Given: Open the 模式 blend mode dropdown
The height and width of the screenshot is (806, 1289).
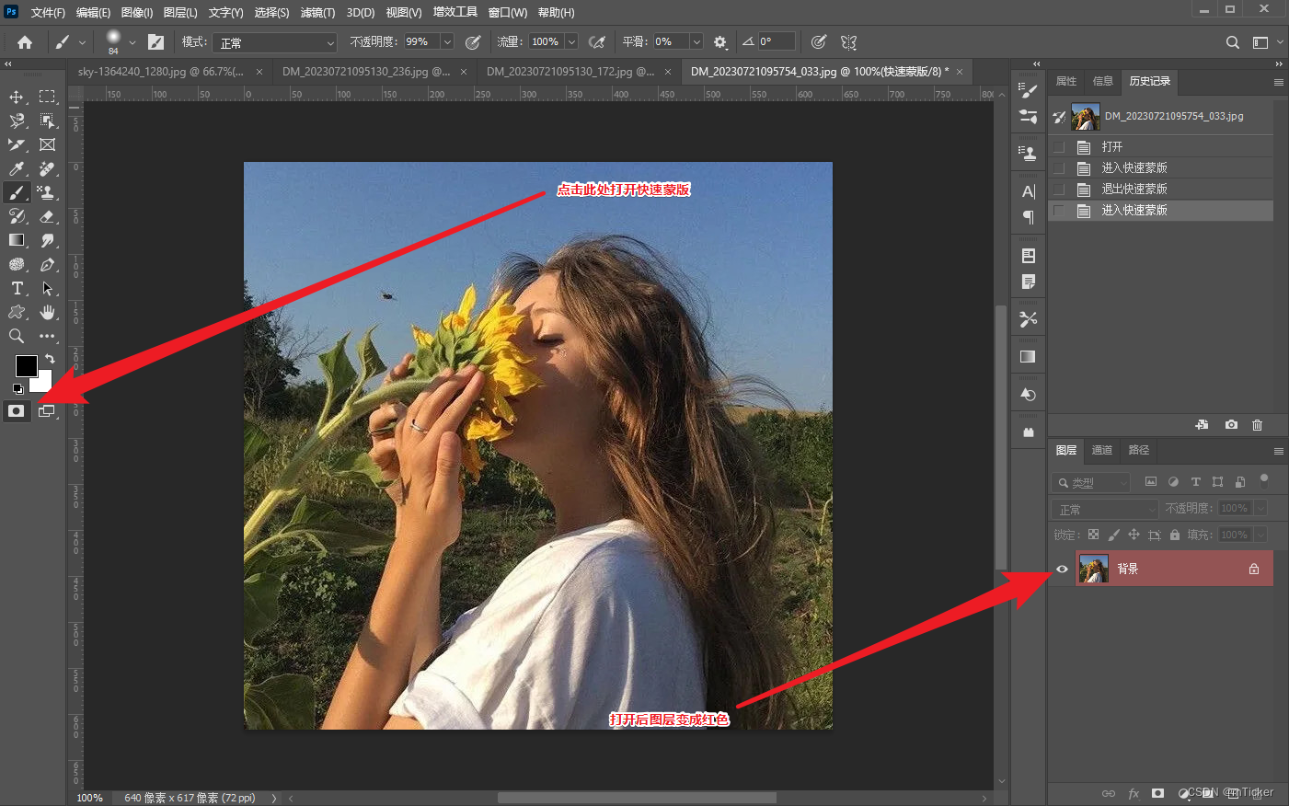Looking at the screenshot, I should tap(274, 42).
